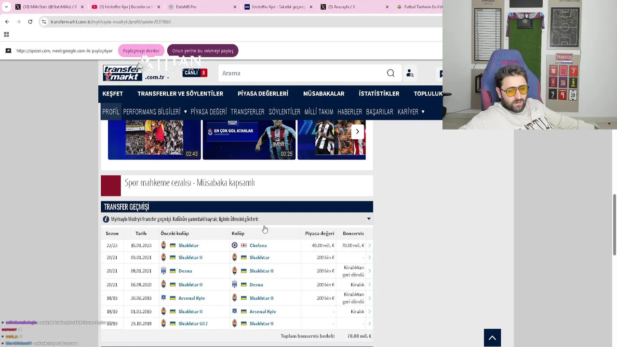This screenshot has width=617, height=347.
Task: Click the 40.00 mil. € market value
Action: 323,245
